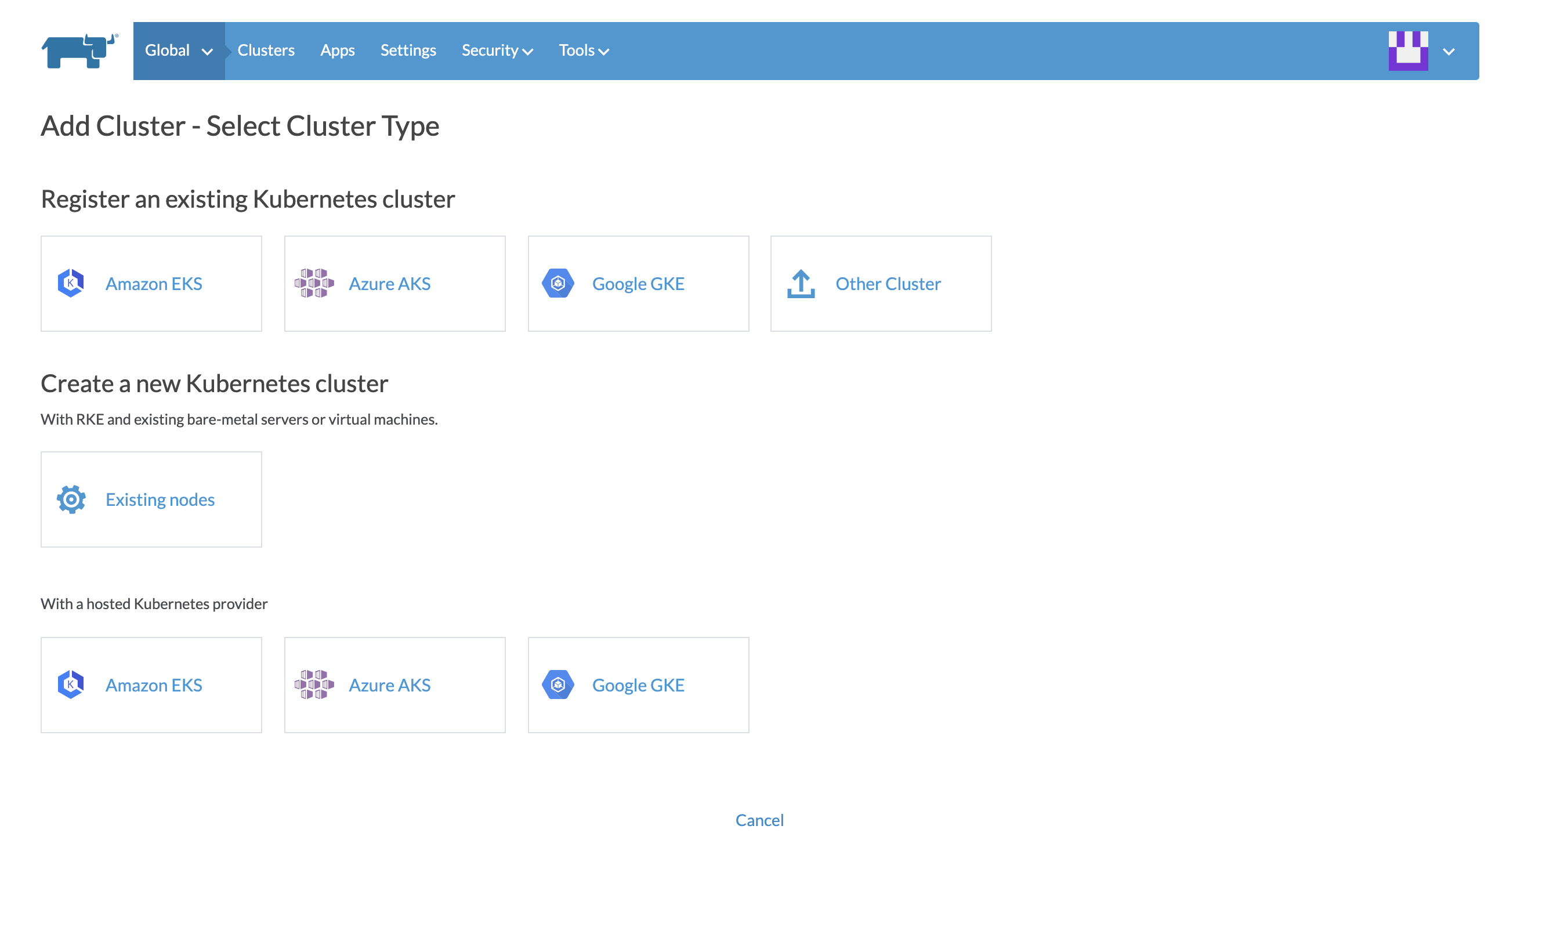Open Settings from the navbar

point(408,50)
